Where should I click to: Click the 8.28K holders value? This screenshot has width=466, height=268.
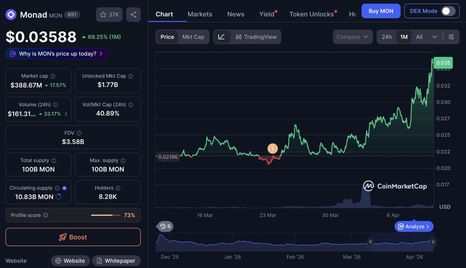(x=108, y=197)
